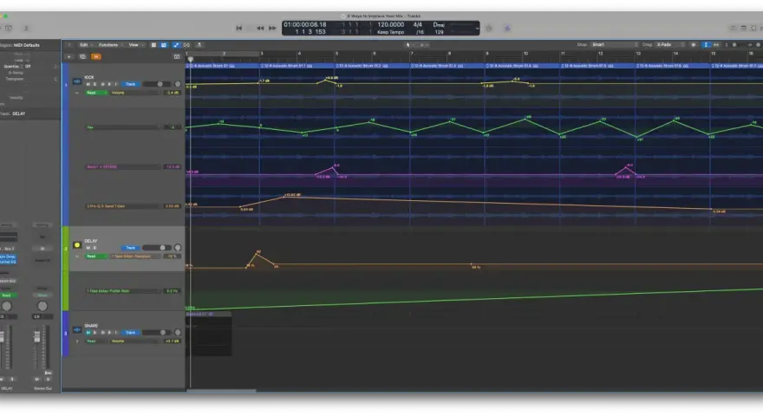Viewport: 763px width, 416px height.
Task: Open the Snap Smart dropdown
Action: click(614, 45)
